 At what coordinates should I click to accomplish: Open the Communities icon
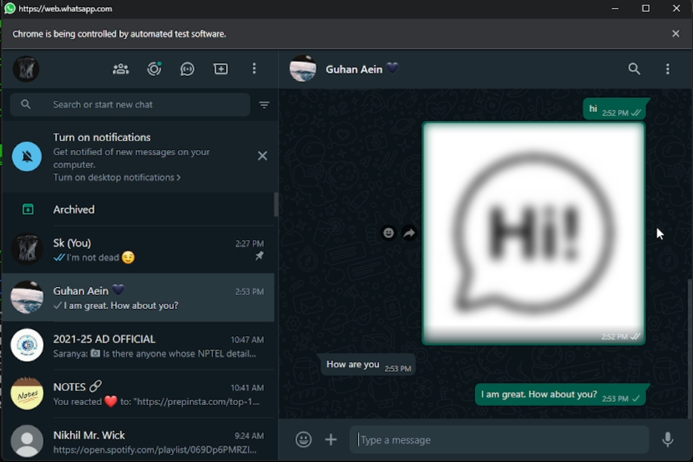(x=121, y=69)
